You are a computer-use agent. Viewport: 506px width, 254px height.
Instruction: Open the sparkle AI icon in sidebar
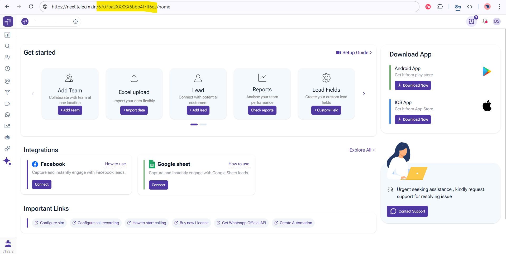point(7,161)
